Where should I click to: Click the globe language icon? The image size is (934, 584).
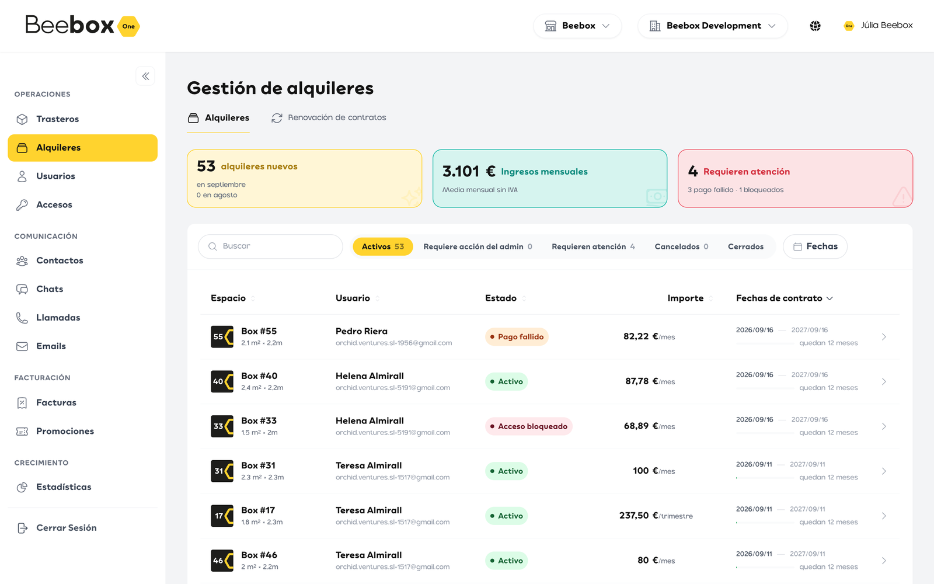pos(815,26)
